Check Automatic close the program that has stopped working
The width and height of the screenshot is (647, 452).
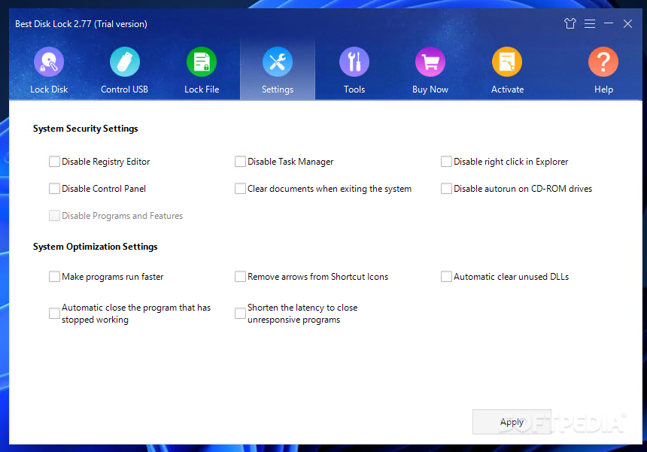(54, 314)
